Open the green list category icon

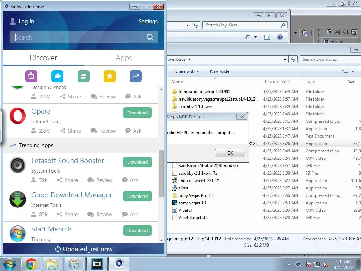(x=84, y=76)
